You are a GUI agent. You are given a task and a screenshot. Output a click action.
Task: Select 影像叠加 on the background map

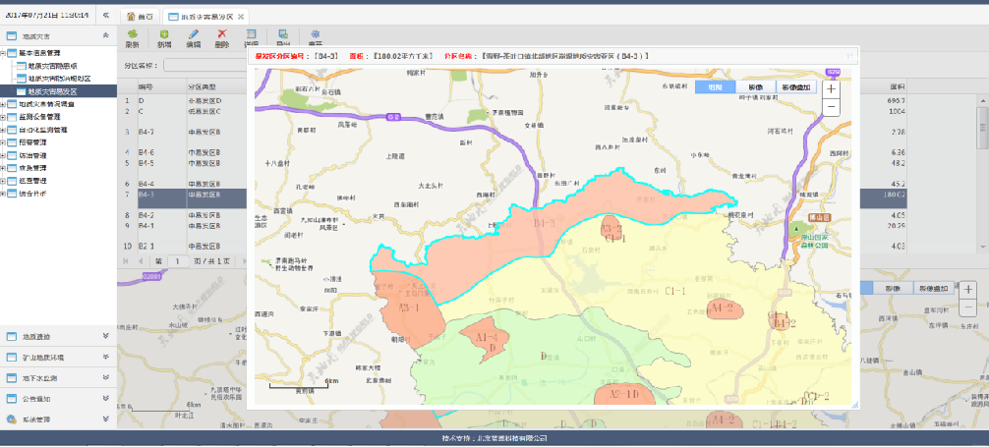click(934, 288)
